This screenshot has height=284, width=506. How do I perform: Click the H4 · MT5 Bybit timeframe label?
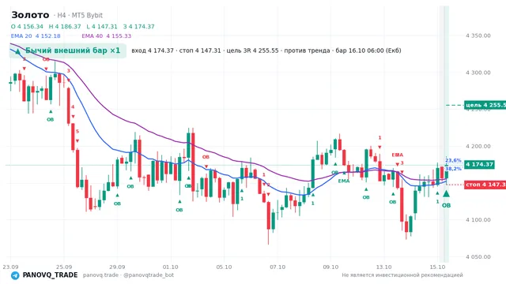tap(80, 16)
